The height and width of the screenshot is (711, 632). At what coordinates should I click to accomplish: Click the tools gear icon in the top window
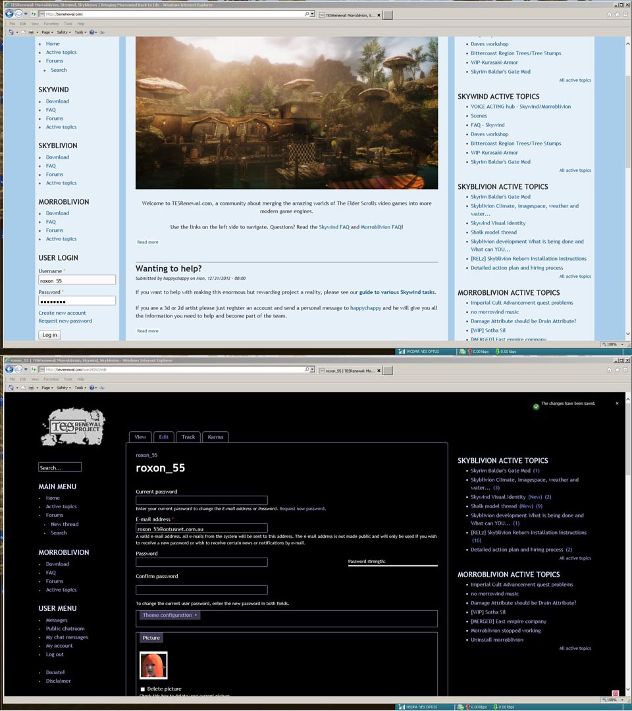click(625, 14)
